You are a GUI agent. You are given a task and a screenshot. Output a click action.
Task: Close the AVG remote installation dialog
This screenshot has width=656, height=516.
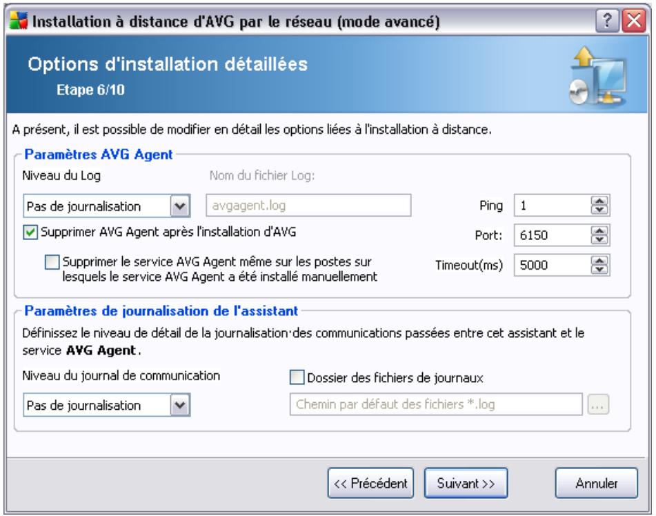pos(634,20)
